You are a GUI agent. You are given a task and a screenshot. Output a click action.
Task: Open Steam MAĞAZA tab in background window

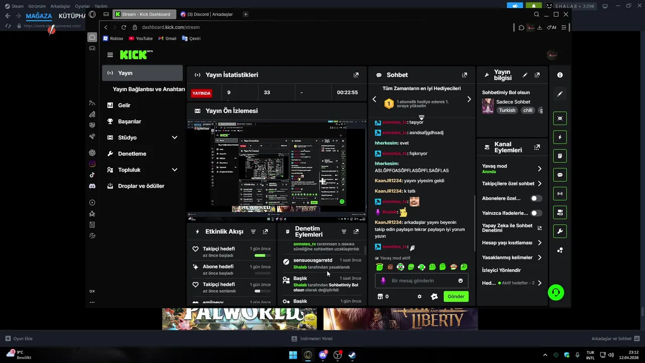(x=39, y=16)
